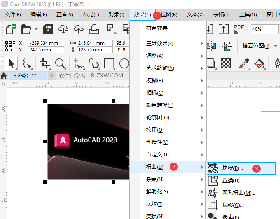The width and height of the screenshot is (280, 219).
Task: Click the cloud upload icon
Action: pyautogui.click(x=79, y=29)
